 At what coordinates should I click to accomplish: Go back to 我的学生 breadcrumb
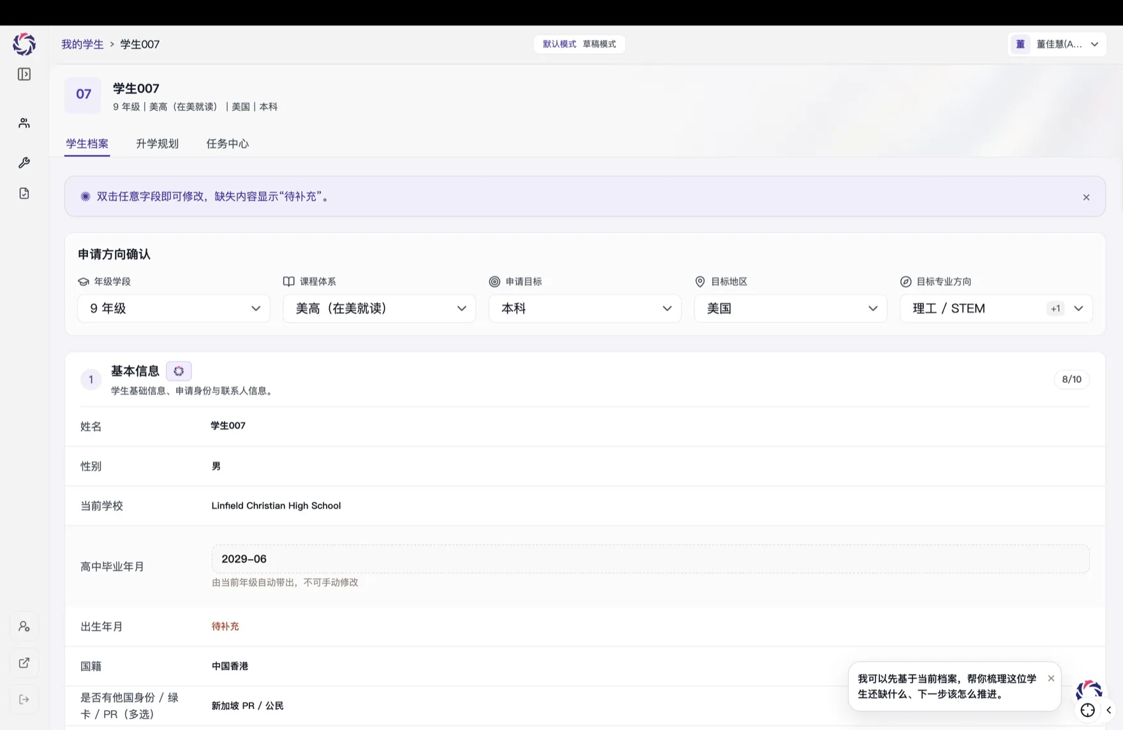pos(82,44)
